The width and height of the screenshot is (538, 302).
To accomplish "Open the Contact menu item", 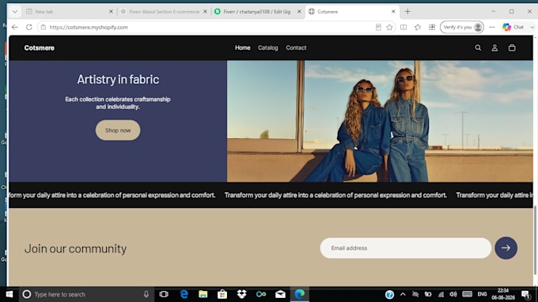I will pos(296,47).
